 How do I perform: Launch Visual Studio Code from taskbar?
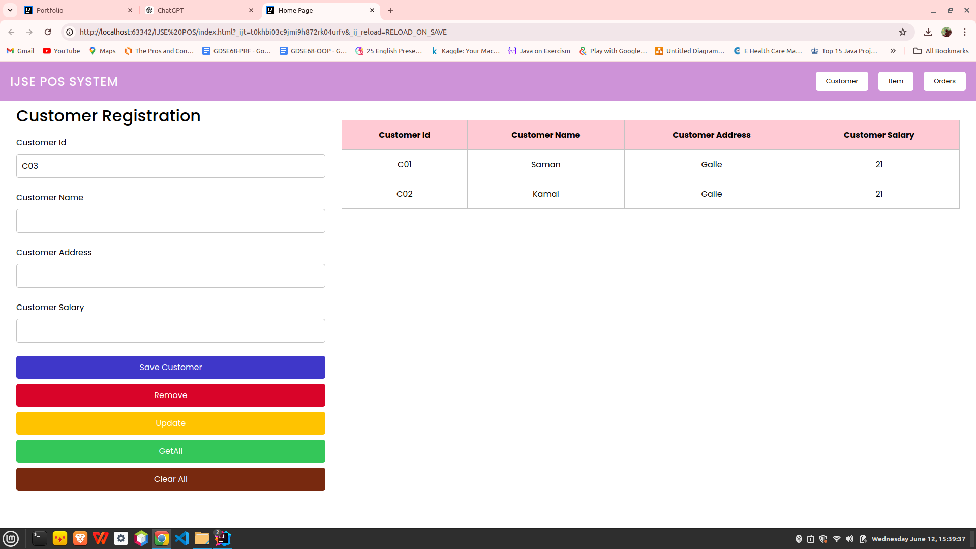[182, 538]
